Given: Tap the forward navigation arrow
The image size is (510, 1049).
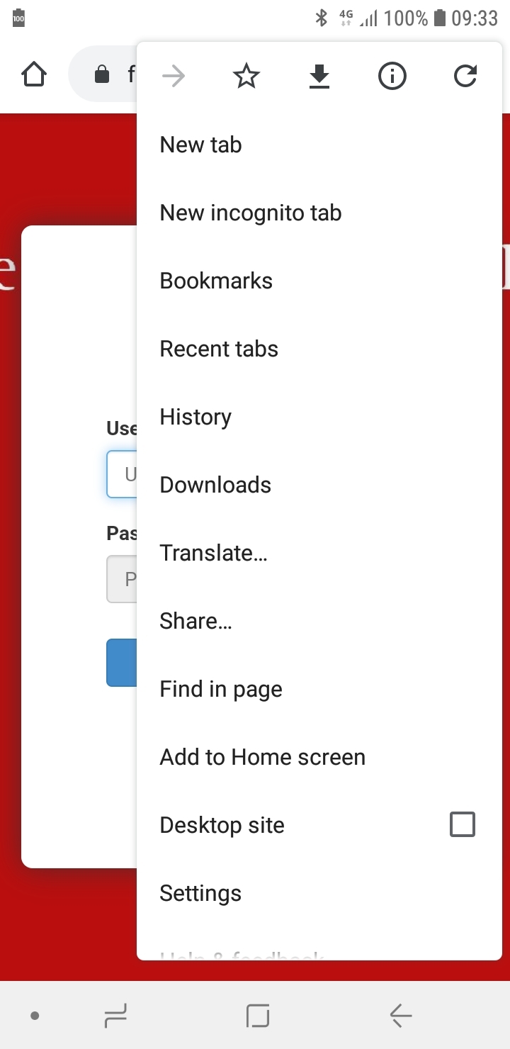Looking at the screenshot, I should 174,76.
